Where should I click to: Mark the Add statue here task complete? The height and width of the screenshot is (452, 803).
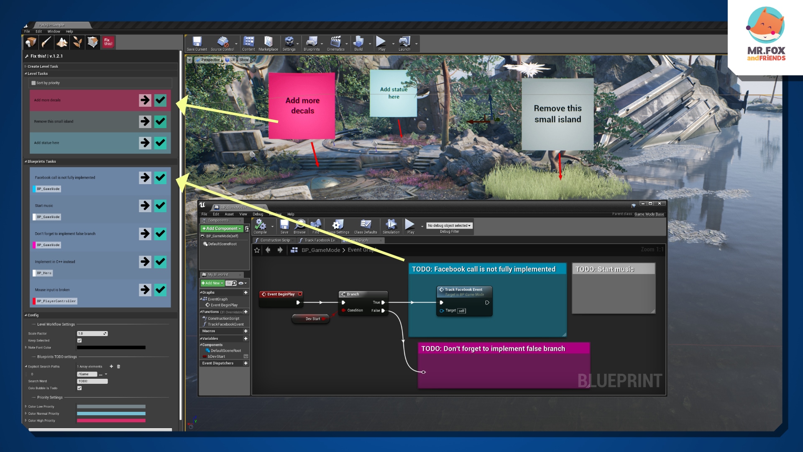pos(160,143)
